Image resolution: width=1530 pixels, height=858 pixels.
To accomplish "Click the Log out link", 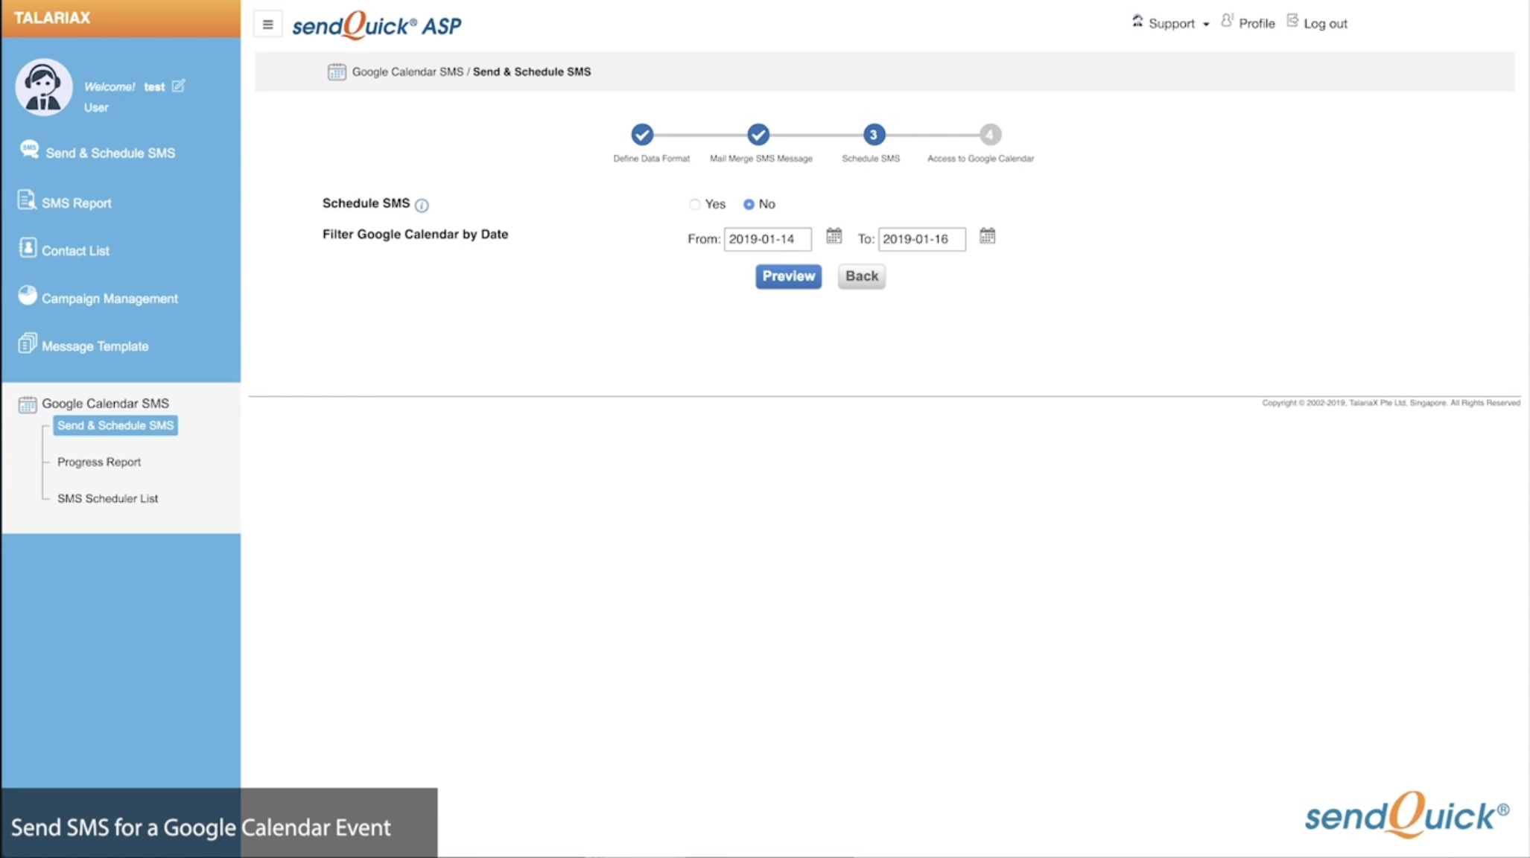I will (1325, 24).
